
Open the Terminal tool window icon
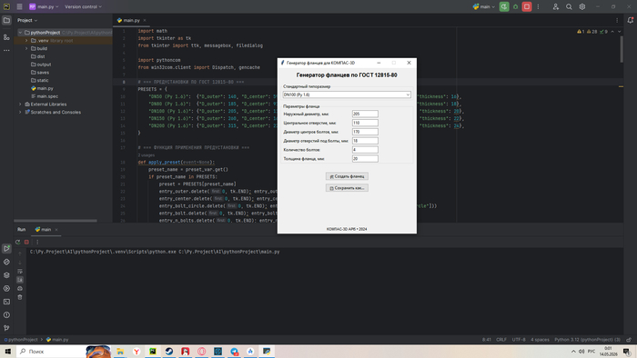[x=6, y=302]
